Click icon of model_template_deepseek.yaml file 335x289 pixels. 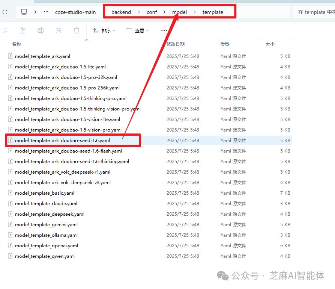click(10, 214)
